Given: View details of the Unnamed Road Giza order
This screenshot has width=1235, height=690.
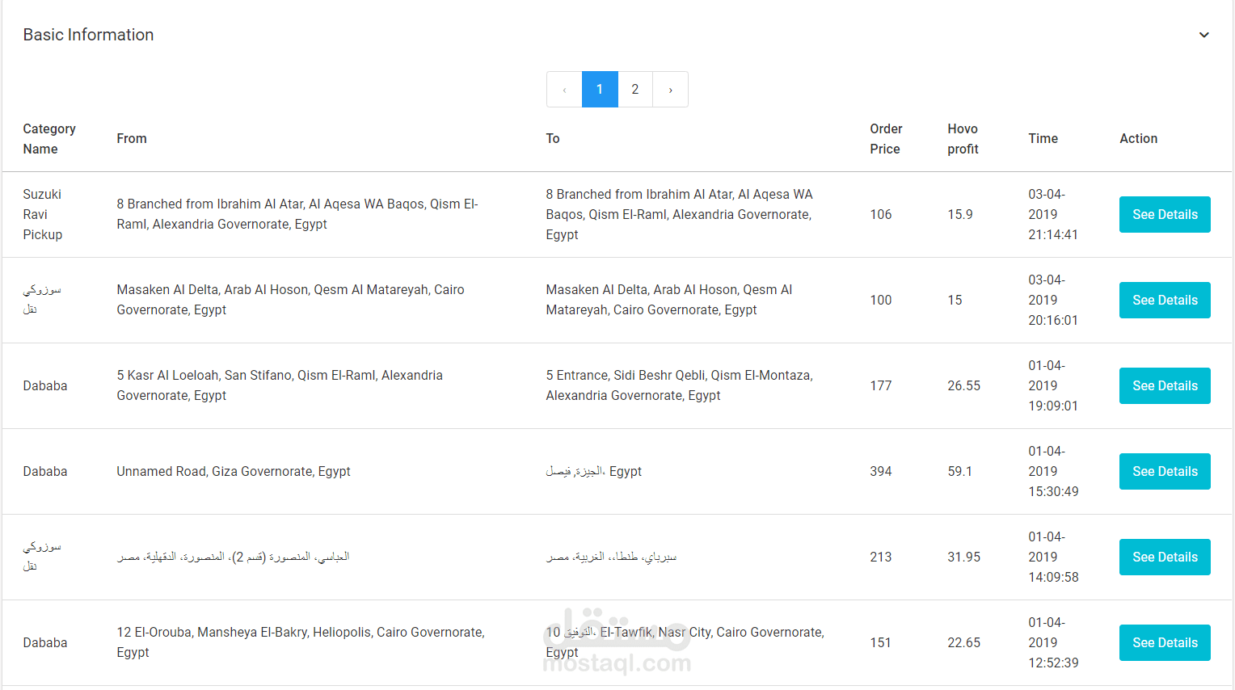Looking at the screenshot, I should point(1164,472).
